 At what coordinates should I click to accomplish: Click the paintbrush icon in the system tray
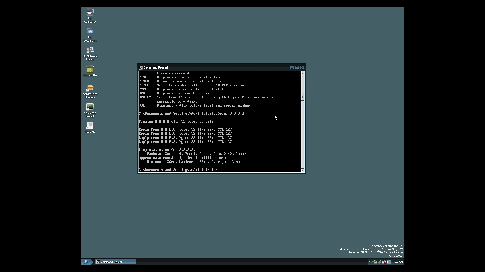point(380,262)
